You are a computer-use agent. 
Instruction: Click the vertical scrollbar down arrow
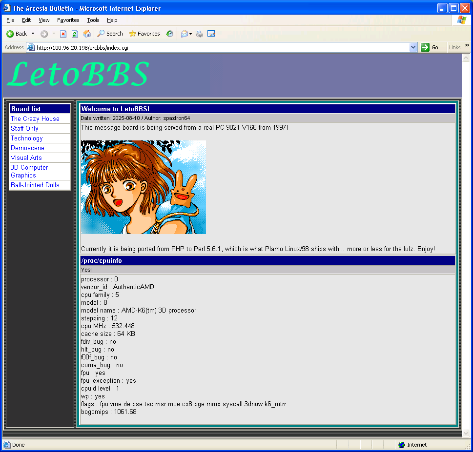point(466,433)
